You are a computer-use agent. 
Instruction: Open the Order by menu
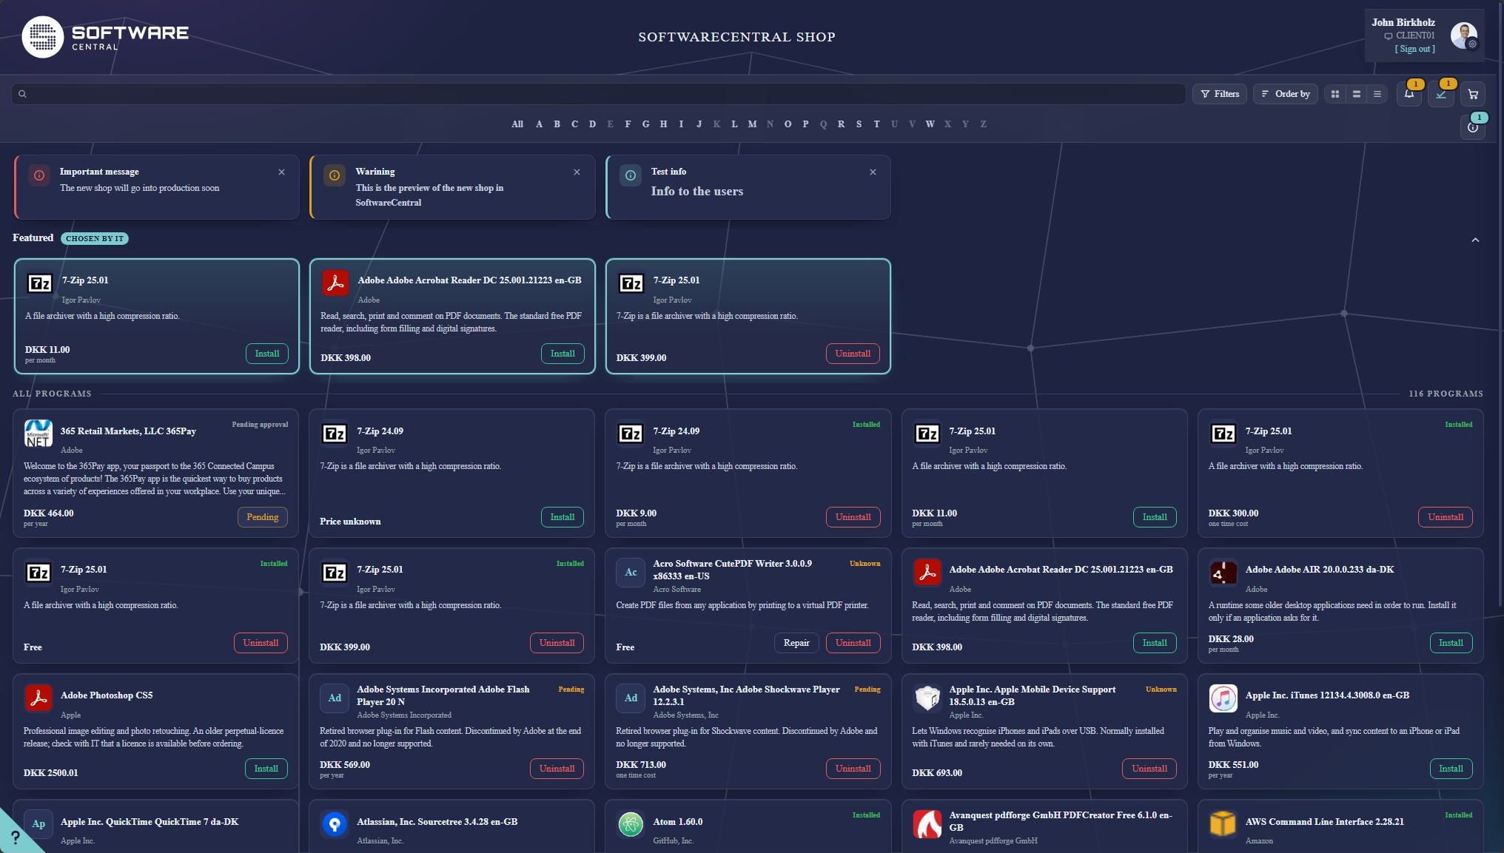[x=1286, y=94]
